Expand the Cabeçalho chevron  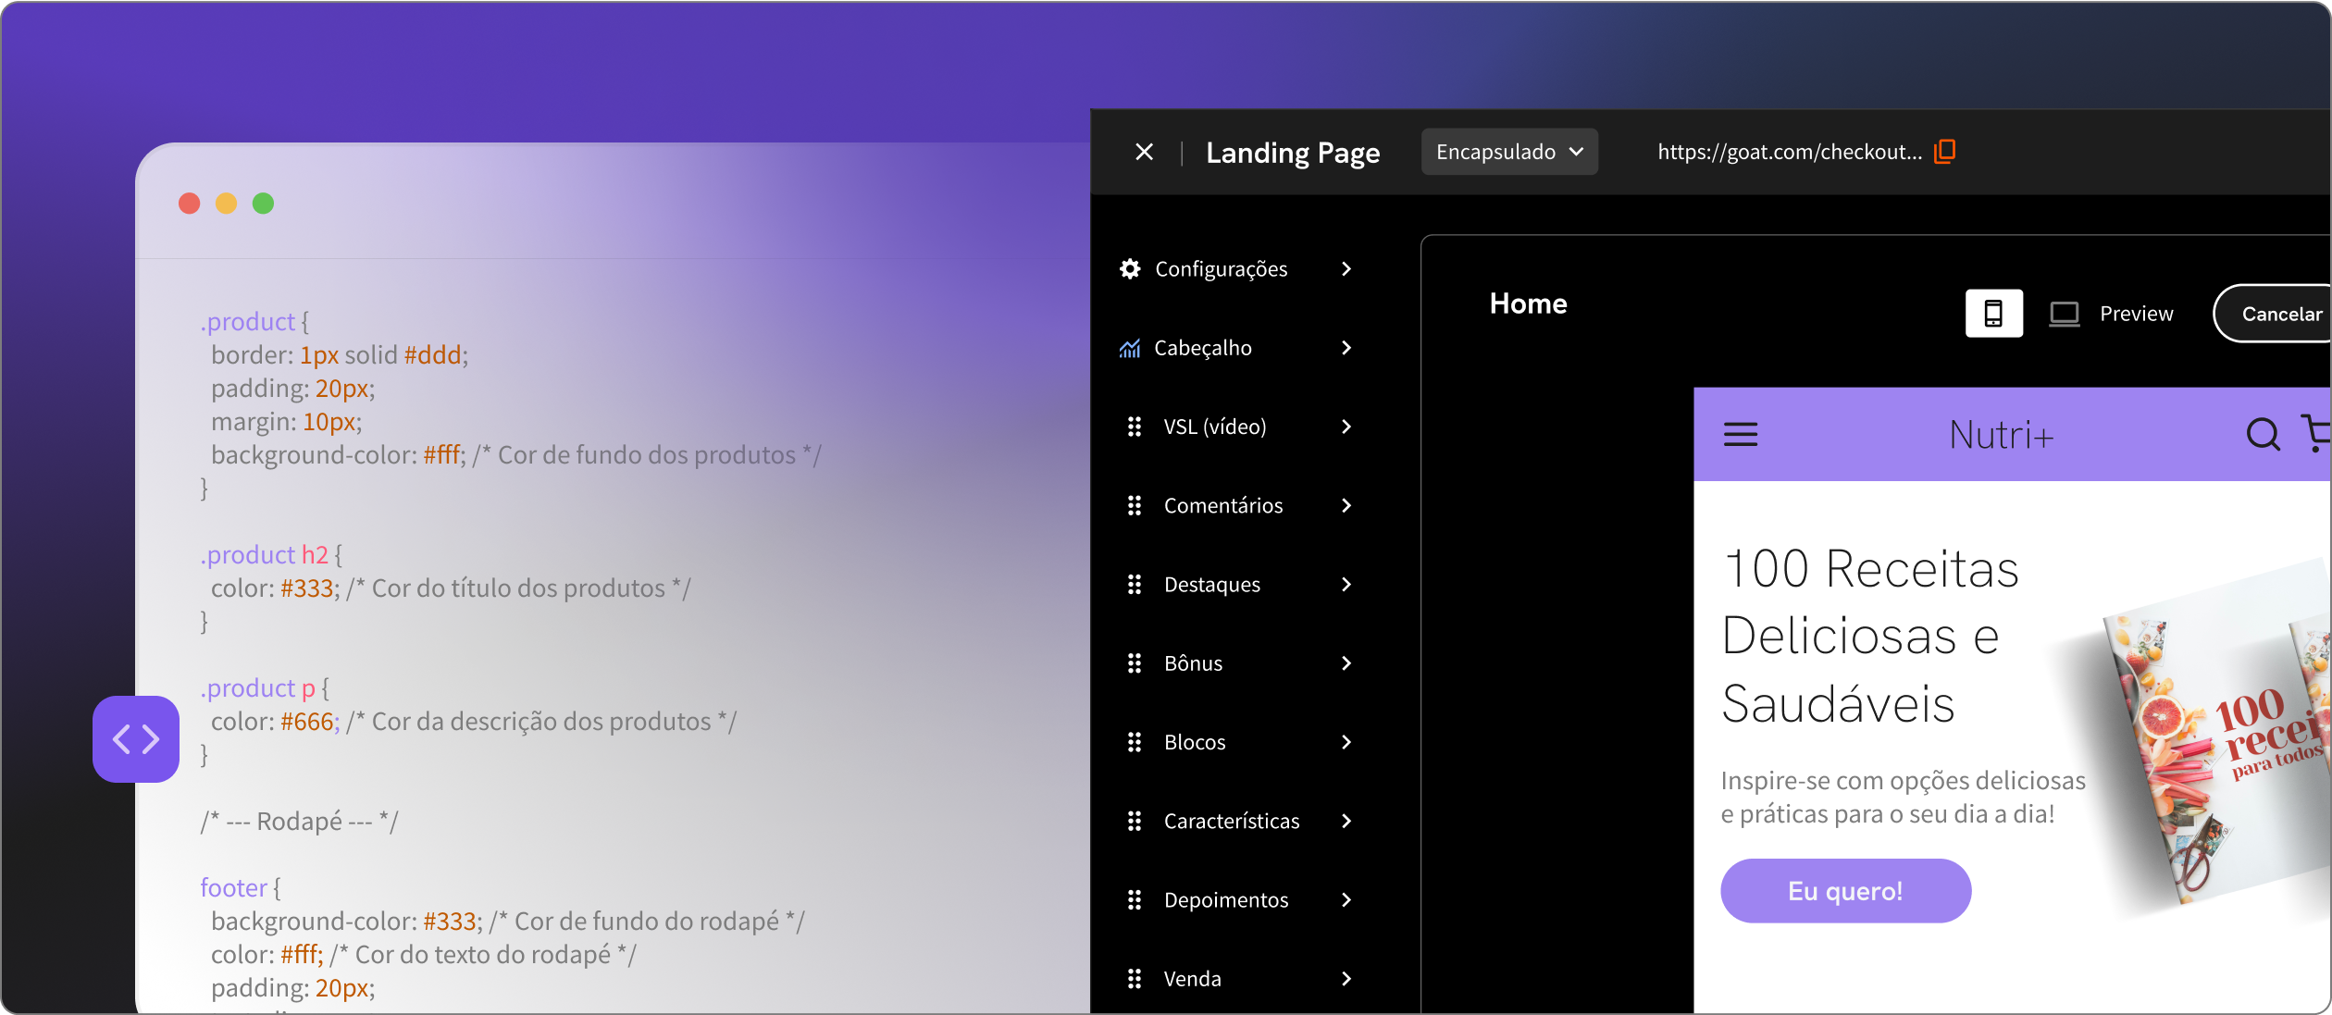[x=1346, y=348]
